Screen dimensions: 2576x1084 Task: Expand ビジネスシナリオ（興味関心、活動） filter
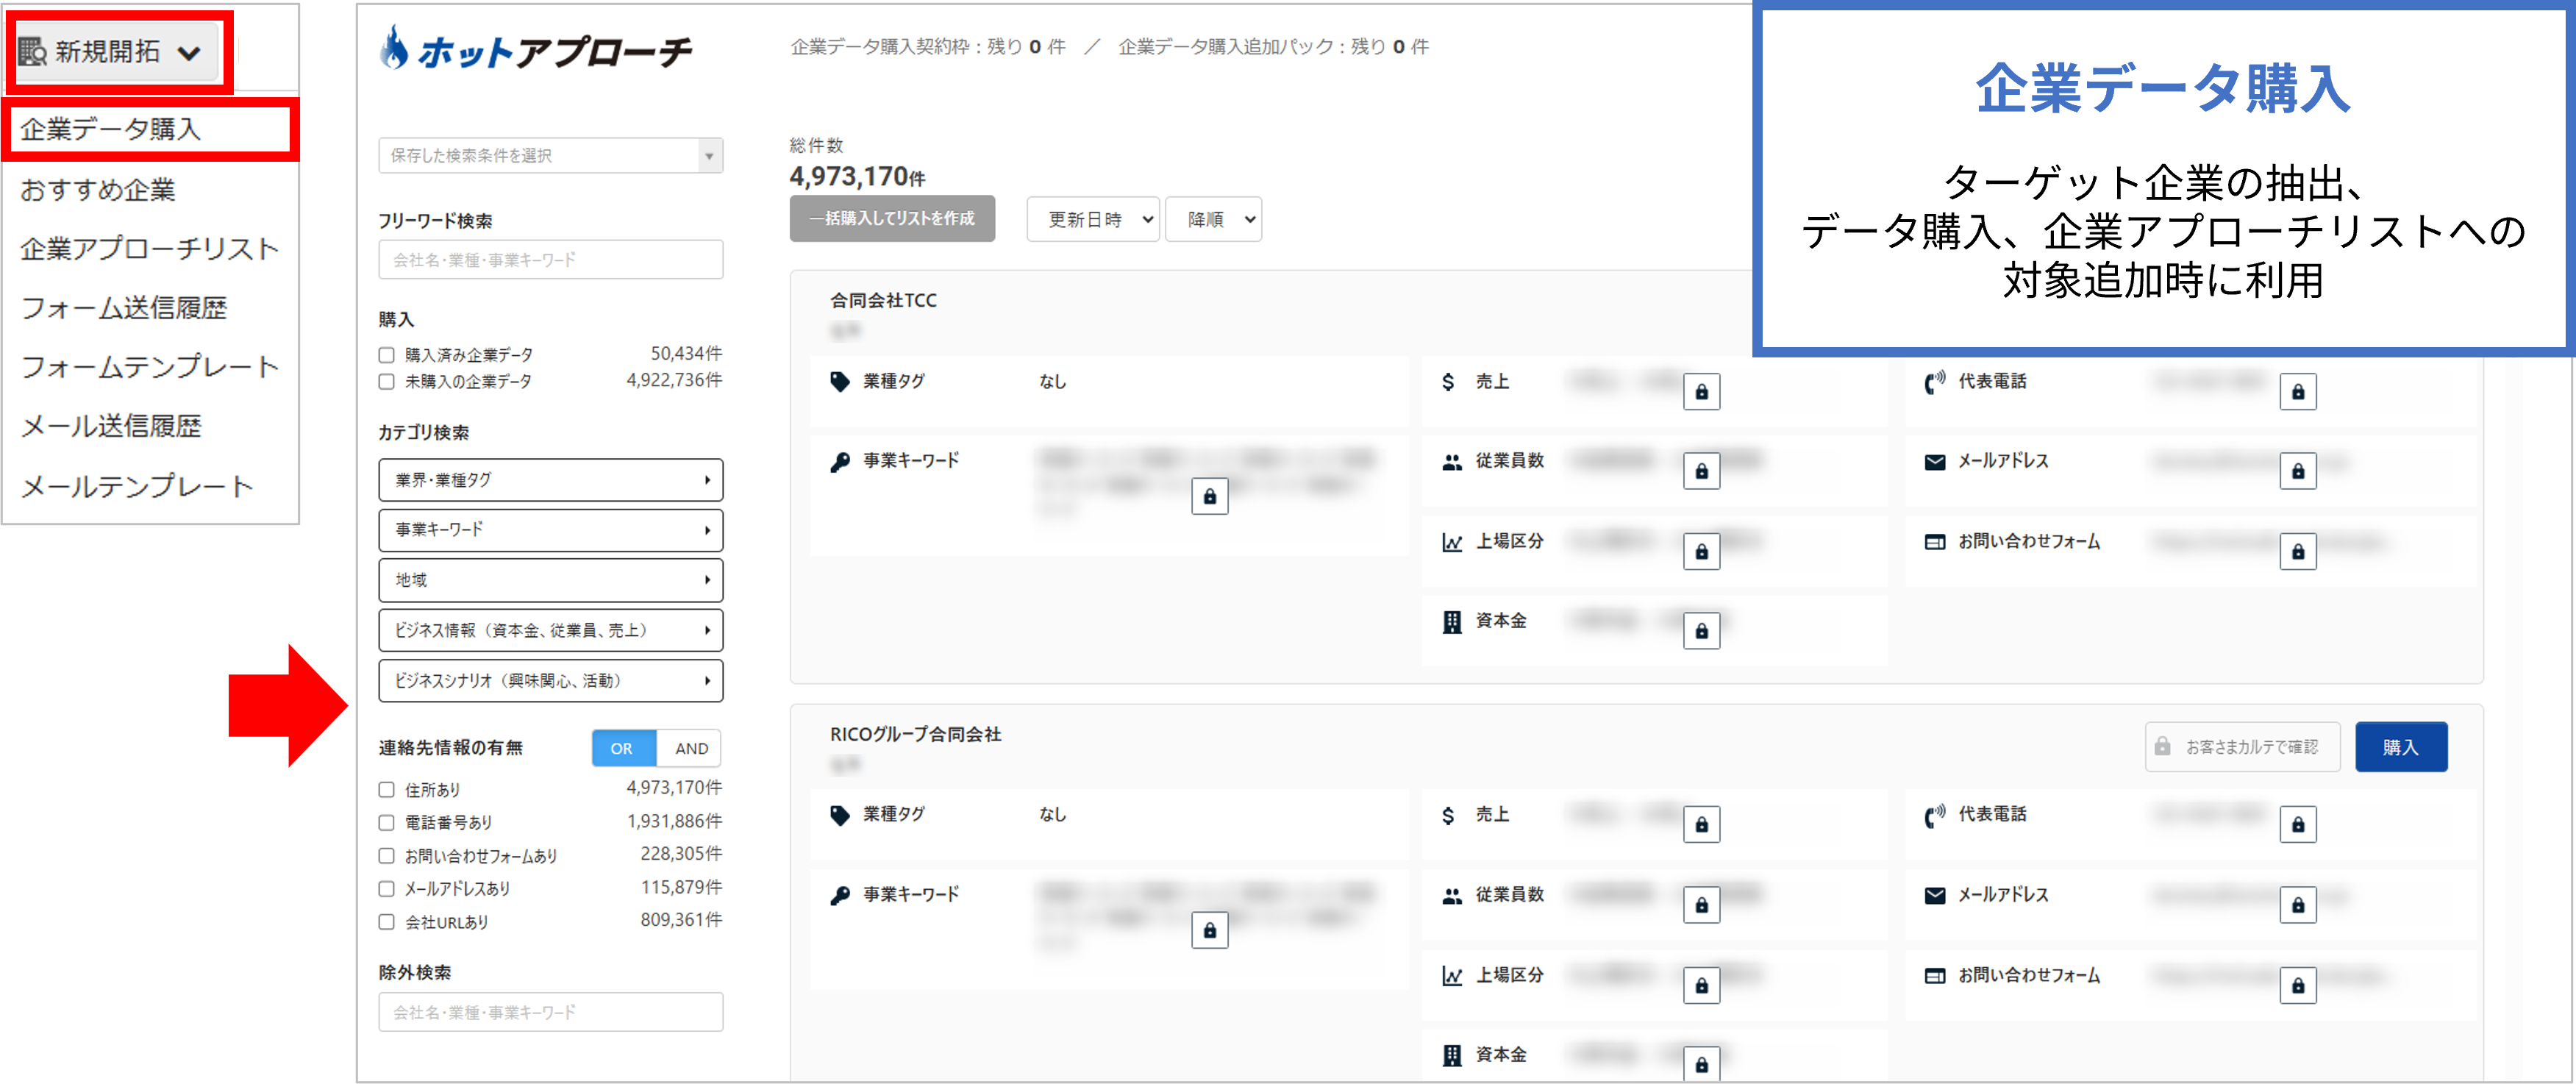(x=551, y=680)
